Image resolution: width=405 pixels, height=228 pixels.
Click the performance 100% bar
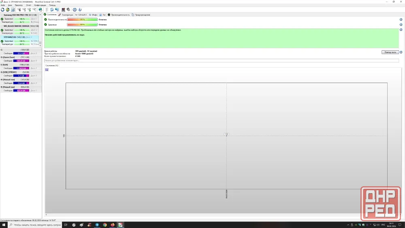tap(82, 19)
